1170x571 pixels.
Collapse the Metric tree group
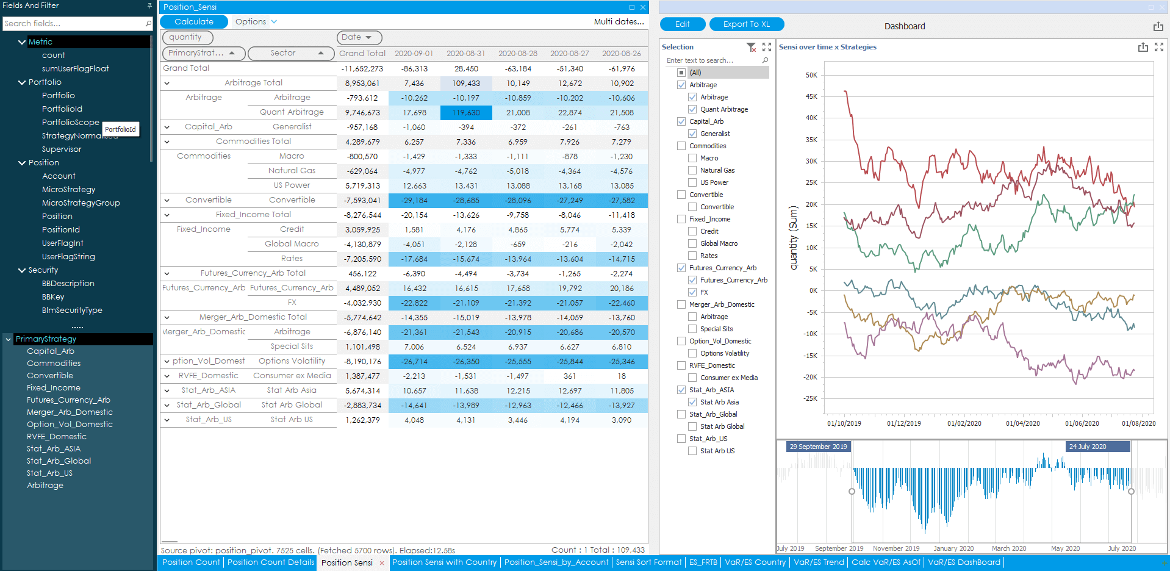[22, 42]
